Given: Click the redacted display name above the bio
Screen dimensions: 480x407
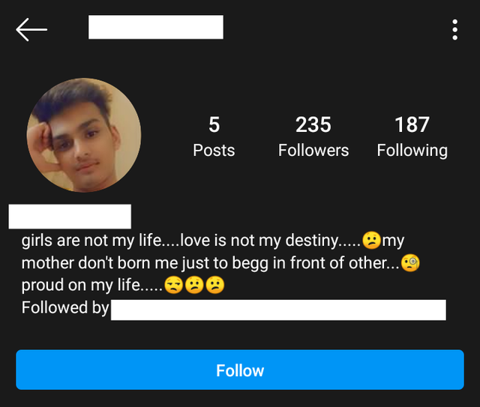Looking at the screenshot, I should (70, 217).
